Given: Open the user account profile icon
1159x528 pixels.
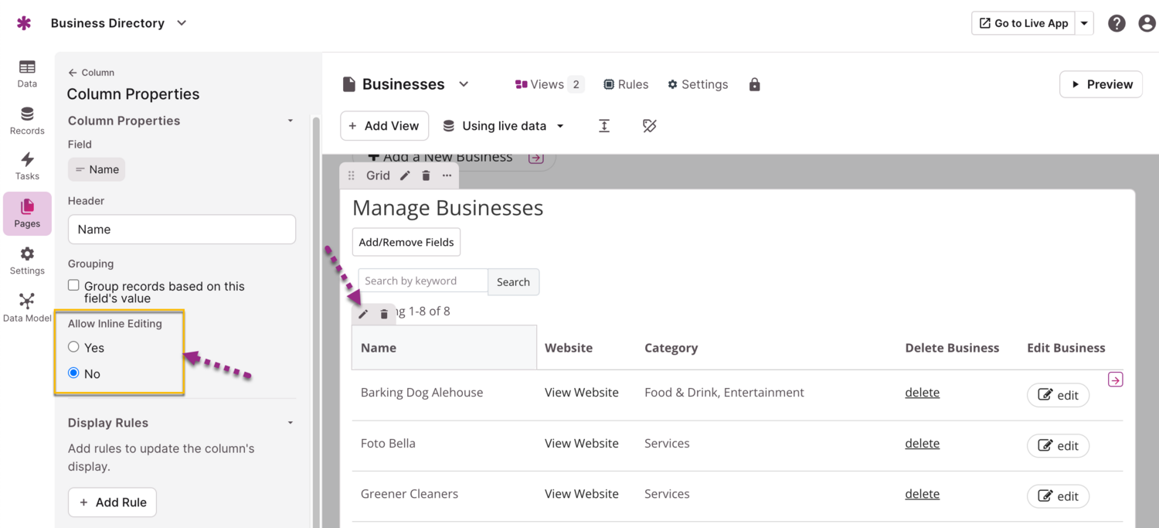Looking at the screenshot, I should [1147, 23].
